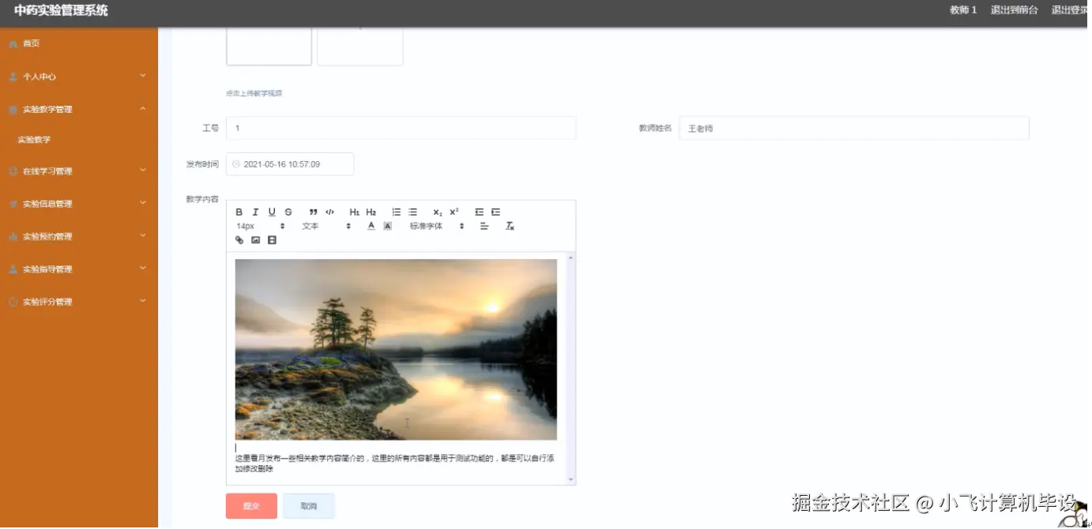
Task: Click the editor scrollbar down arrow
Action: click(x=570, y=479)
